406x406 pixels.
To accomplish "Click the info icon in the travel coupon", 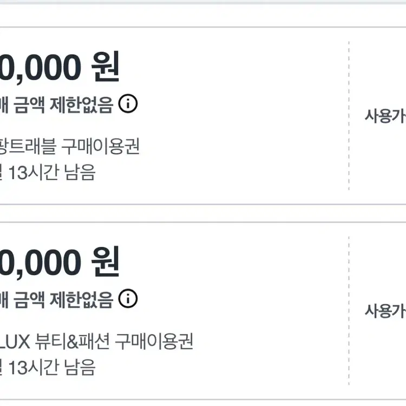I will (128, 104).
